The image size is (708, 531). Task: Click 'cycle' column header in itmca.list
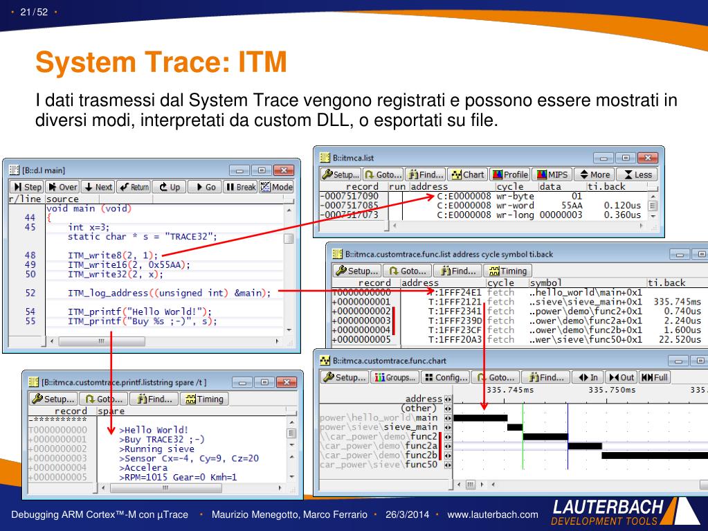pos(510,186)
